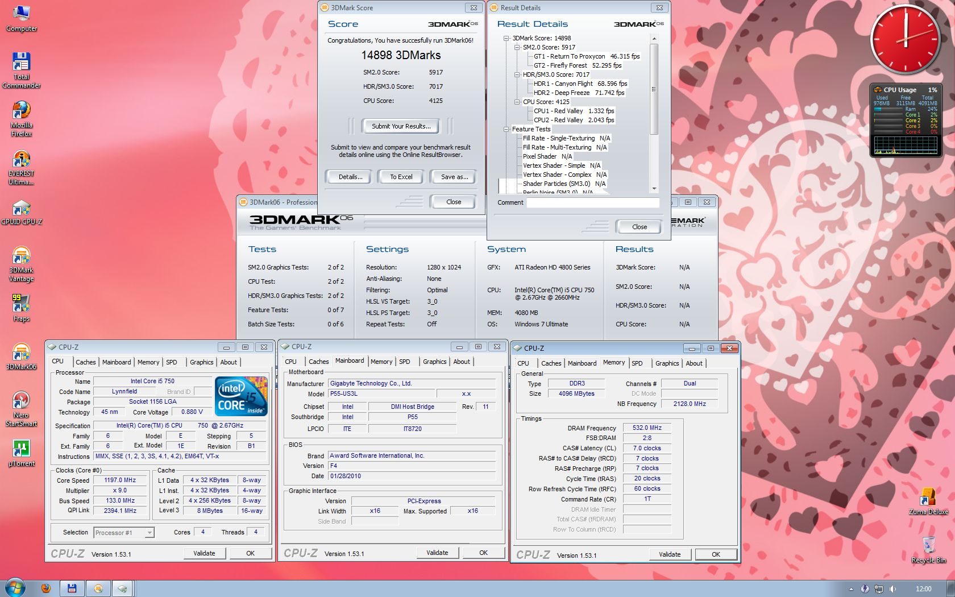Viewport: 955px width, 597px height.
Task: Click the CPU Usage meter gadget
Action: (x=905, y=120)
